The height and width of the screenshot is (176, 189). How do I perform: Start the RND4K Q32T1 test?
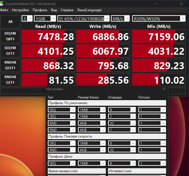[10, 65]
